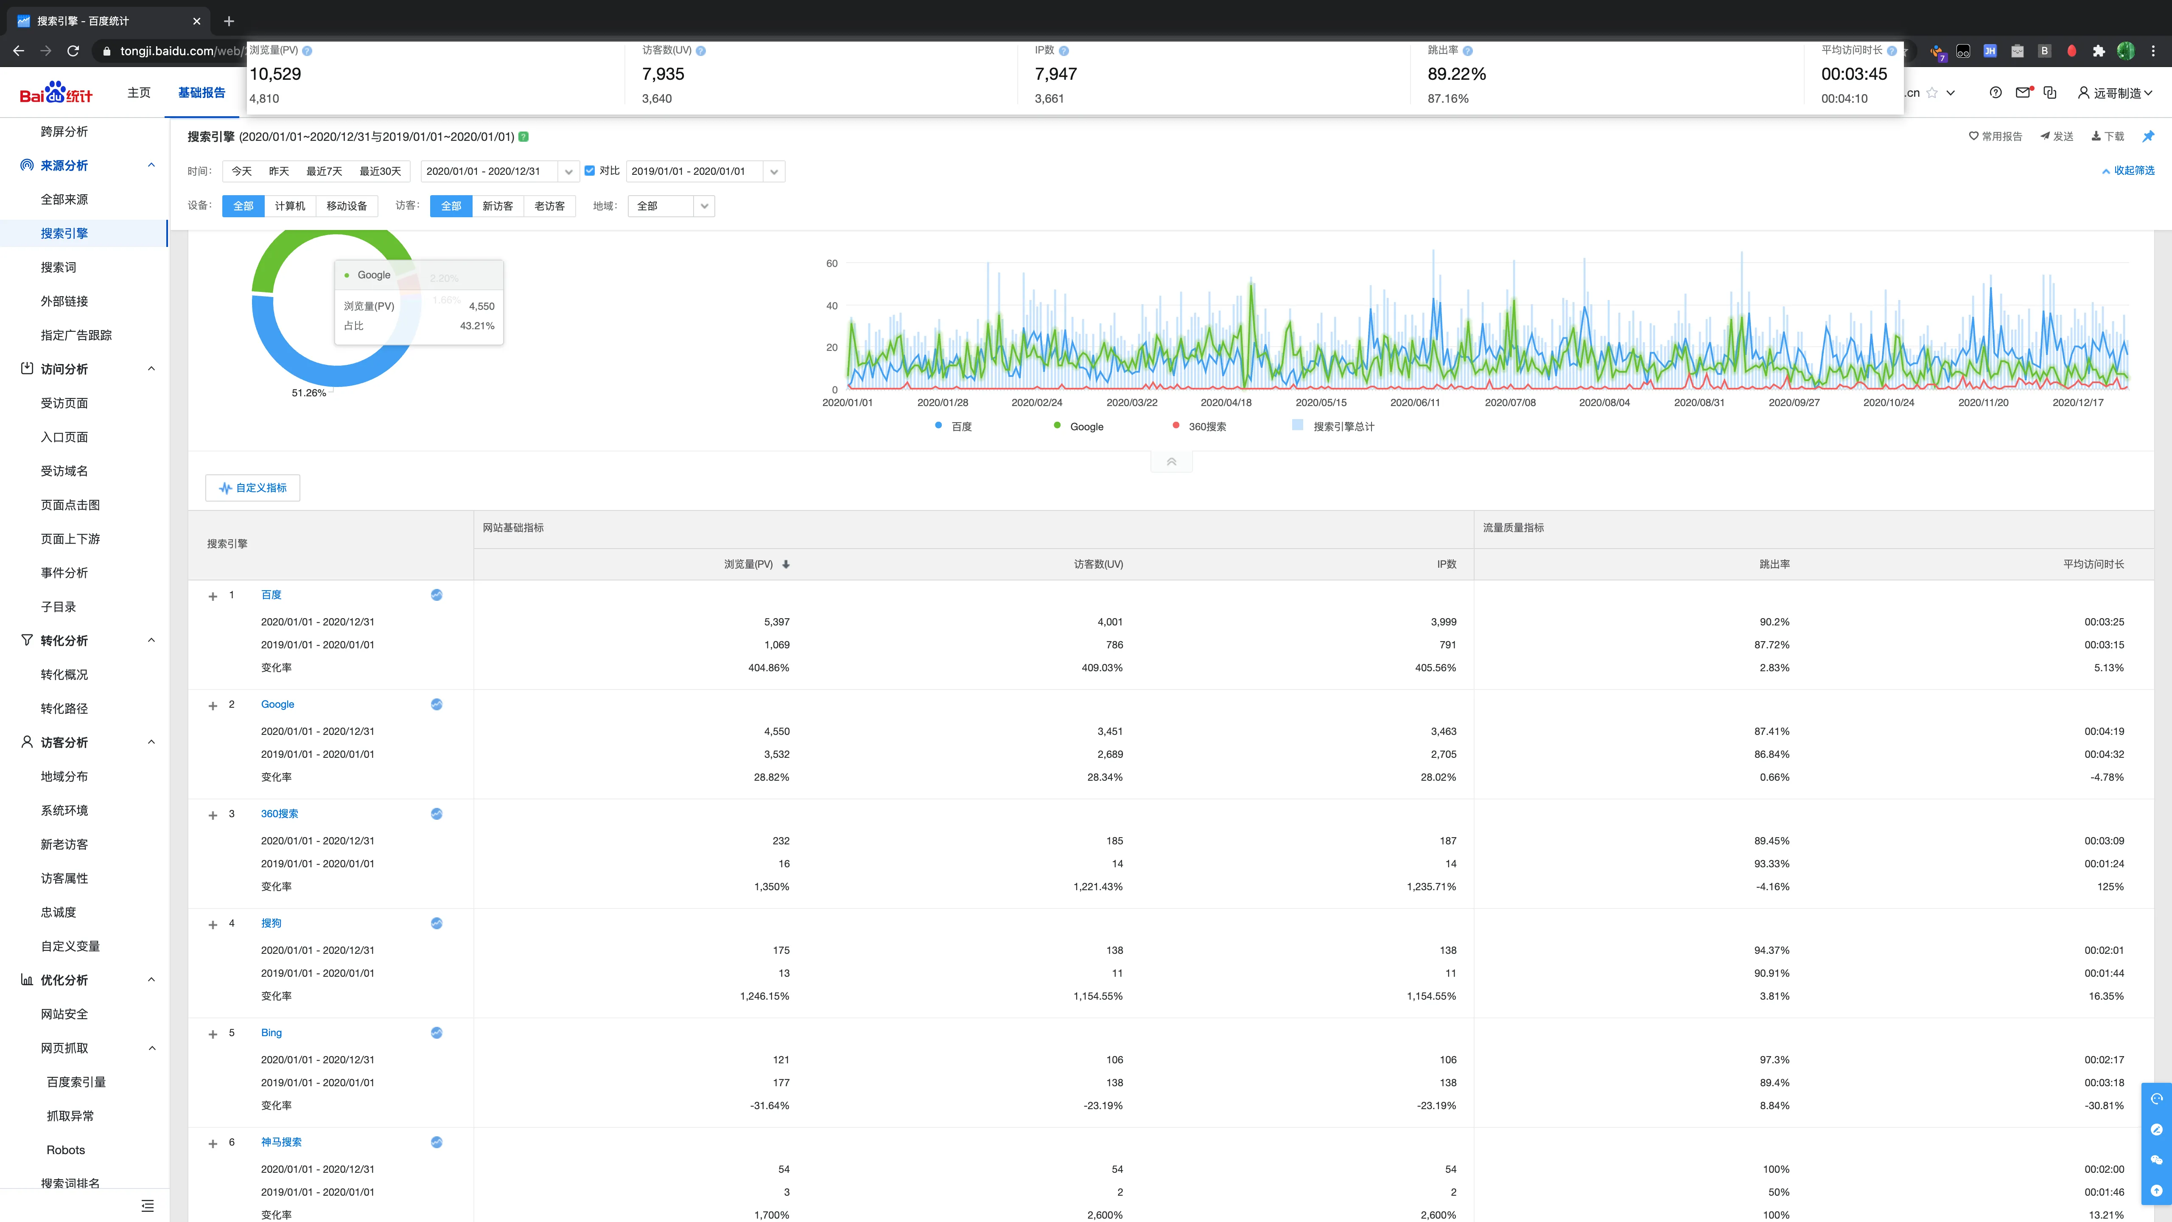Select the 计算机 device filter
This screenshot has height=1222, width=2172.
tap(290, 206)
